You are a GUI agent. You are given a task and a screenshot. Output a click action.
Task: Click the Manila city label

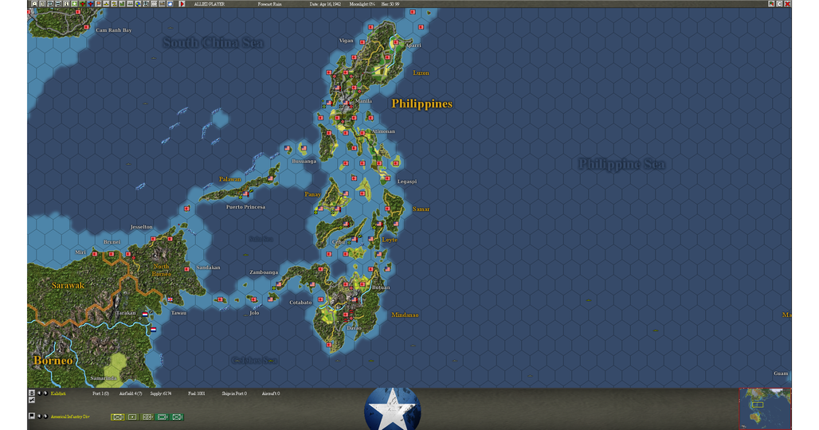coord(363,100)
